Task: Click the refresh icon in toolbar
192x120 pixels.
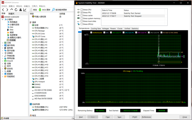Action: pos(16,10)
